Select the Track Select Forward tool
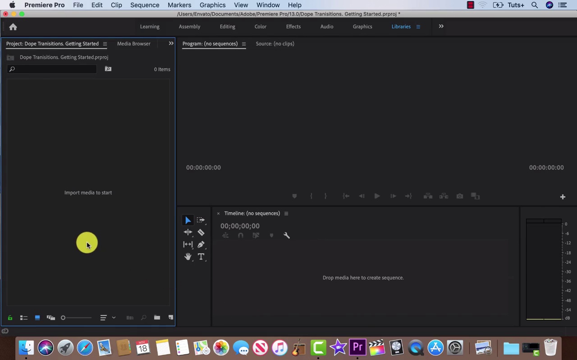This screenshot has width=577, height=360. (201, 220)
